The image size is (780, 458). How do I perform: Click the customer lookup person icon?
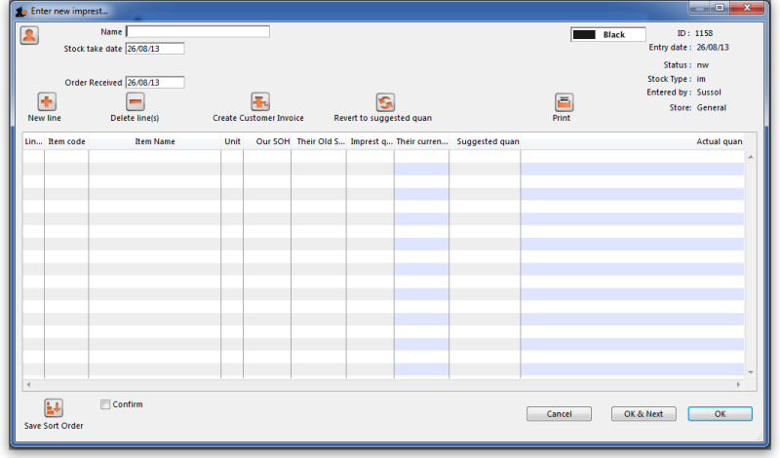tap(29, 35)
